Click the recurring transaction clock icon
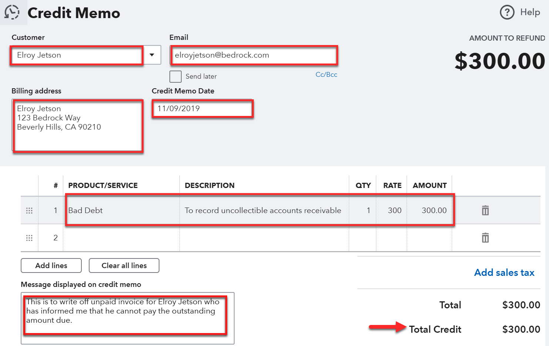The height and width of the screenshot is (346, 549). point(13,12)
